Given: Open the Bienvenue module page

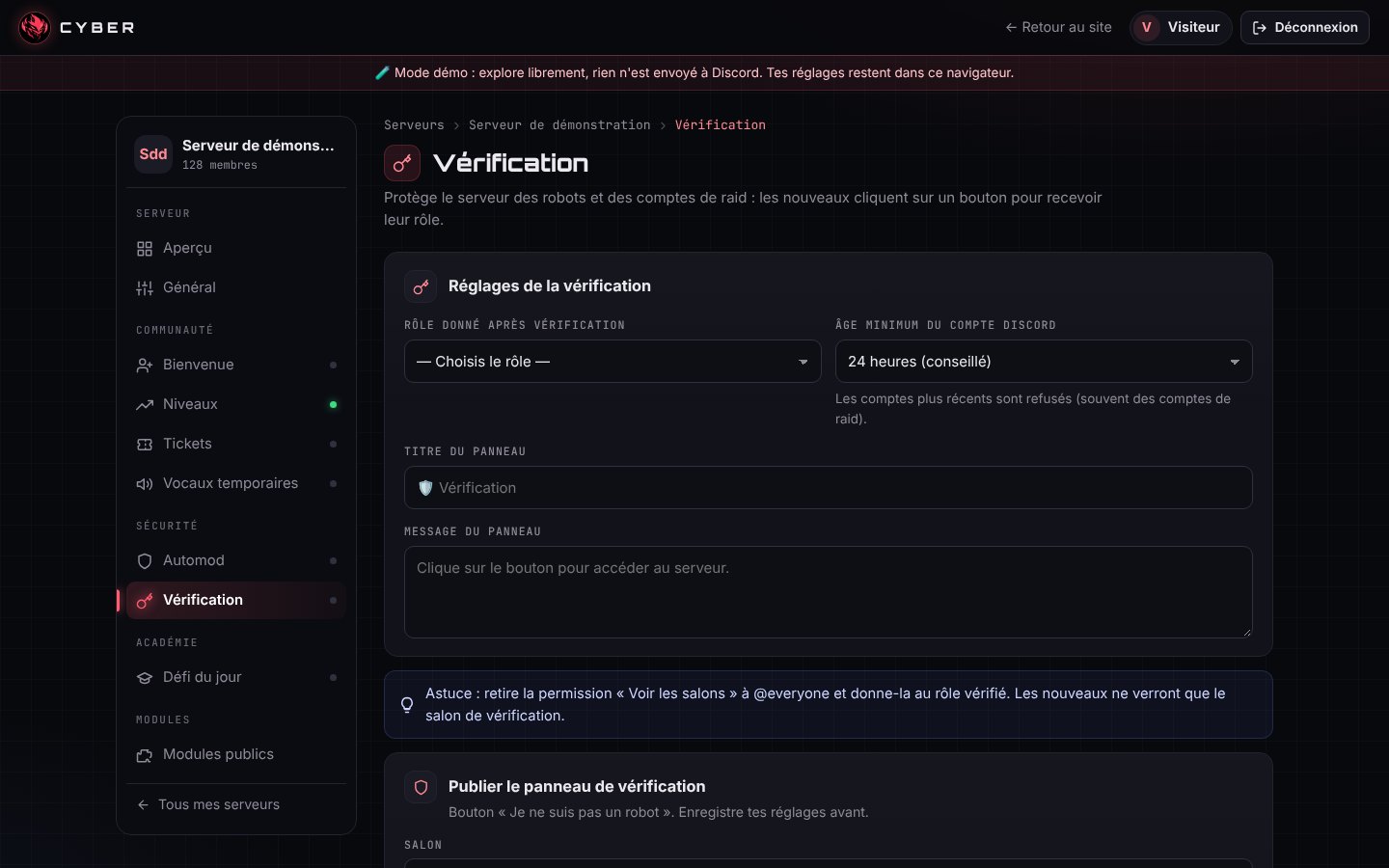Looking at the screenshot, I should pos(236,366).
